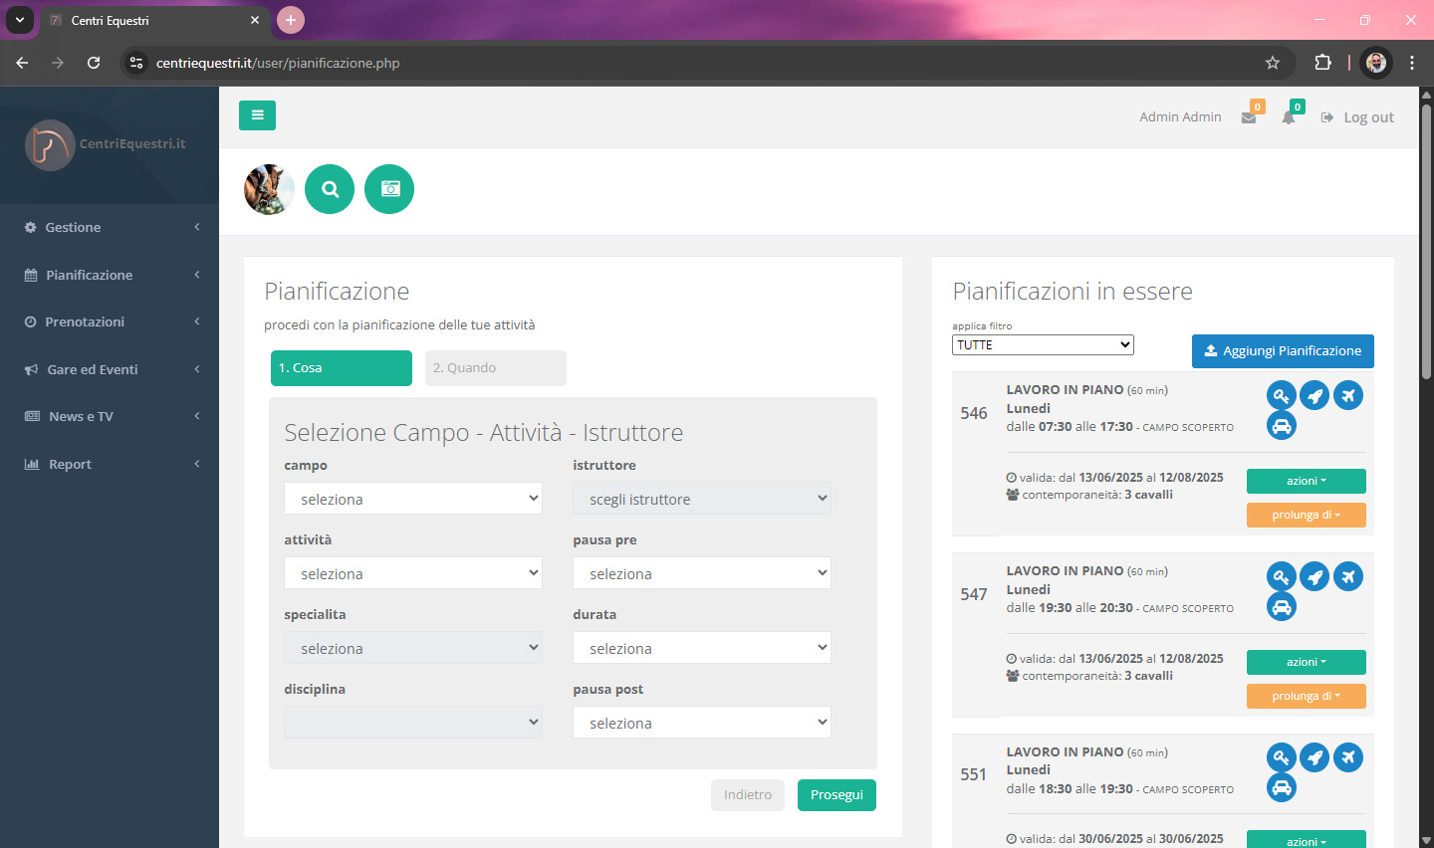
Task: Open the Chrome three-dot menu
Action: [1412, 63]
